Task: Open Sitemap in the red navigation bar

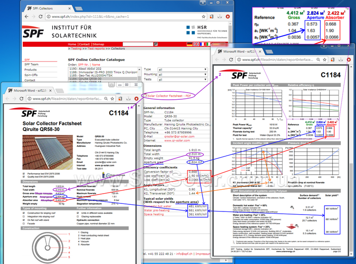Action: tap(98, 45)
